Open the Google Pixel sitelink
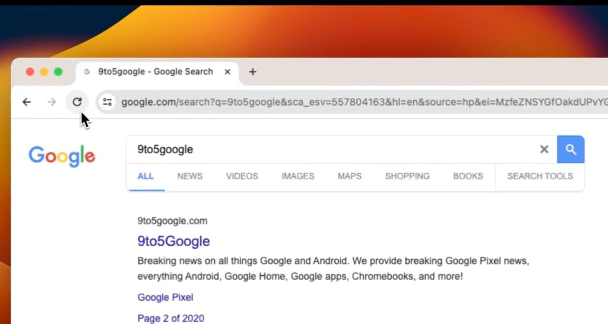608x324 pixels. pos(165,297)
